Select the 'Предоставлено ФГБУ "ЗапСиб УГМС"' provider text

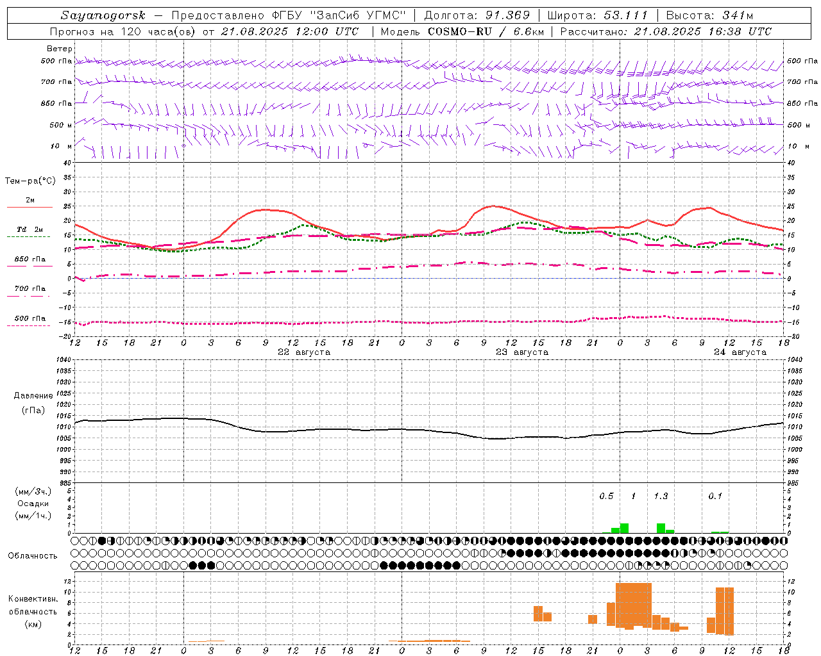coord(289,15)
